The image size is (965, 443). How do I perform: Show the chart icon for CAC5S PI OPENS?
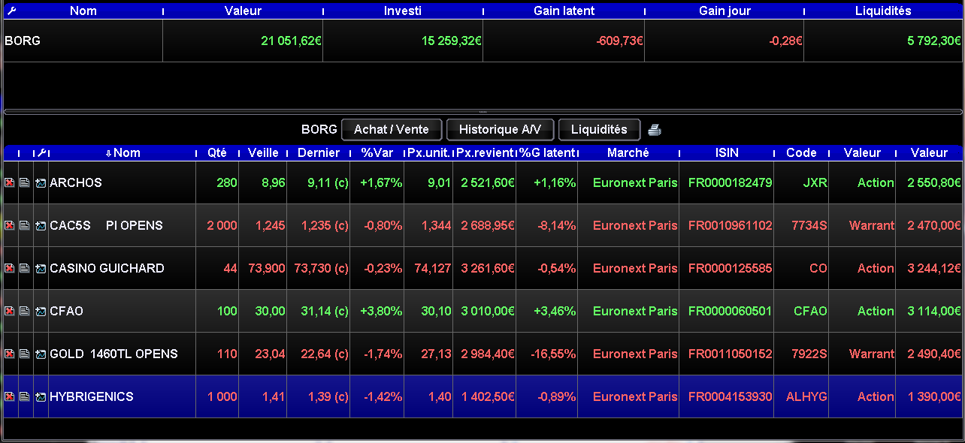coord(41,225)
